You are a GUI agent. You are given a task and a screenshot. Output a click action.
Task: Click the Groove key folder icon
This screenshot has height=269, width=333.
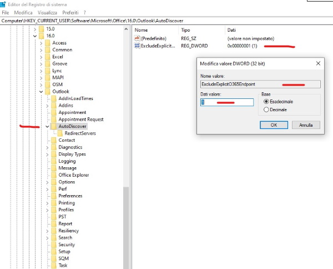pos(48,63)
